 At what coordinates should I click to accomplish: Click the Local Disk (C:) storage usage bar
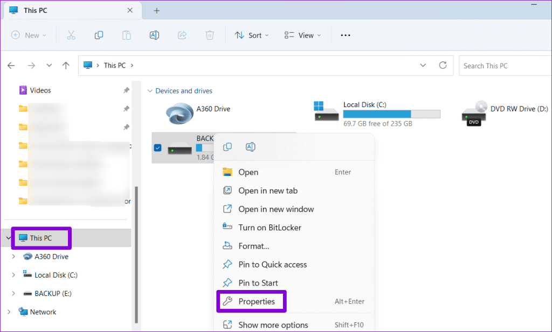[391, 114]
